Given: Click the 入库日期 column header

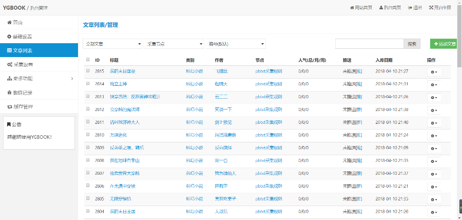Looking at the screenshot, I should click(384, 60).
